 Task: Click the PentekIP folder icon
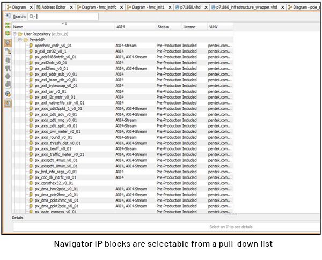pos(26,40)
